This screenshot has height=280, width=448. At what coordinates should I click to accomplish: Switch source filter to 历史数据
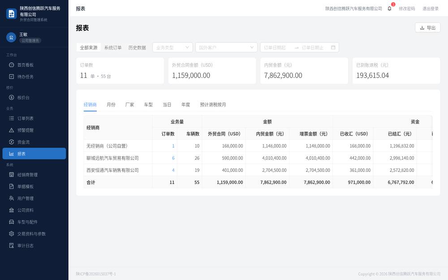[x=137, y=47]
